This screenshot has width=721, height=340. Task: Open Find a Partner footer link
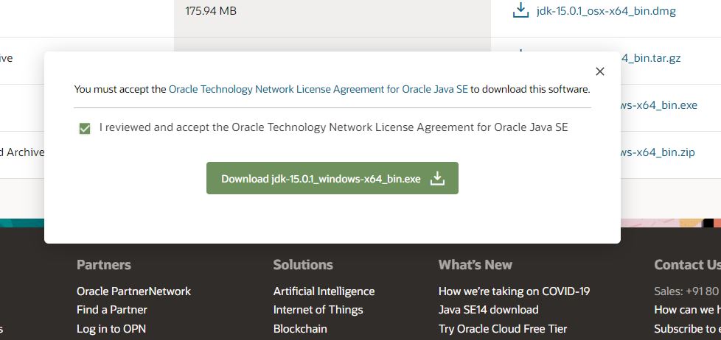(112, 310)
